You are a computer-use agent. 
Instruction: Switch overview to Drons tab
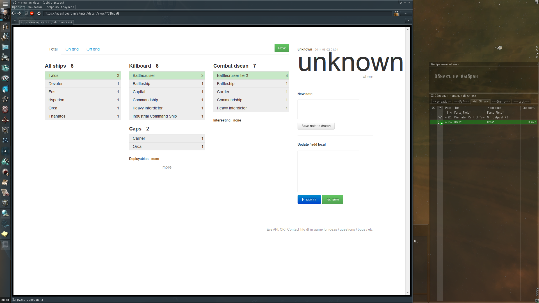(501, 102)
